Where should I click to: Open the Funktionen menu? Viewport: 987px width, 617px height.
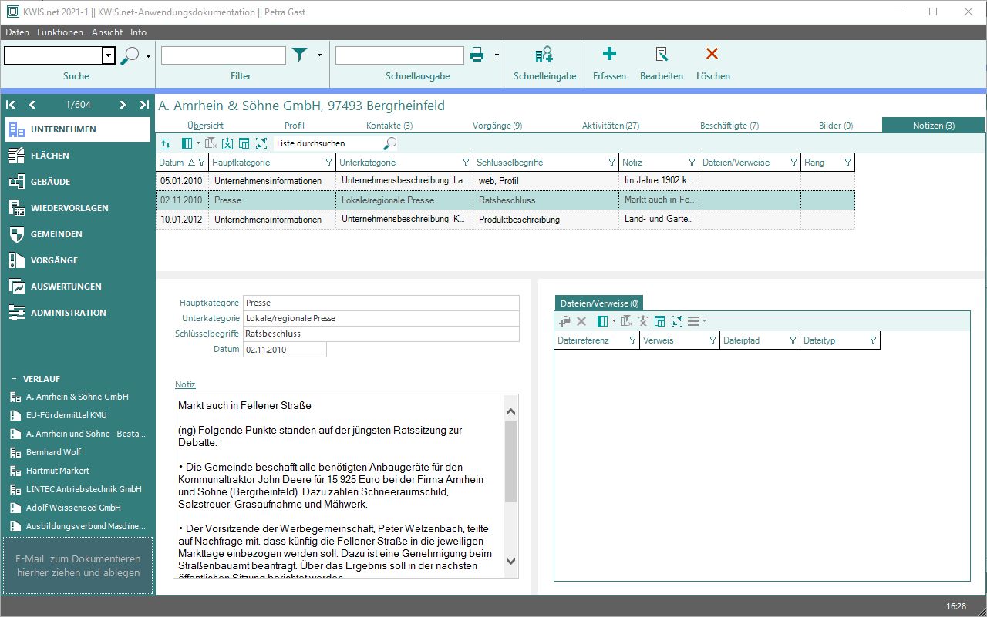pos(59,32)
